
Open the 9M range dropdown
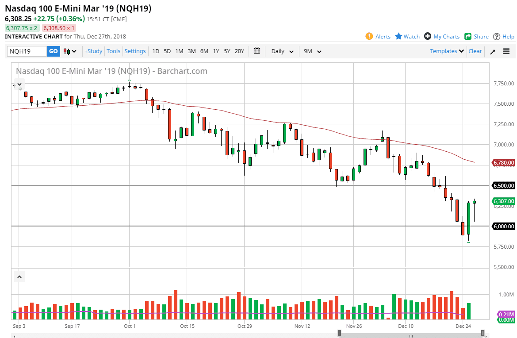click(x=312, y=51)
